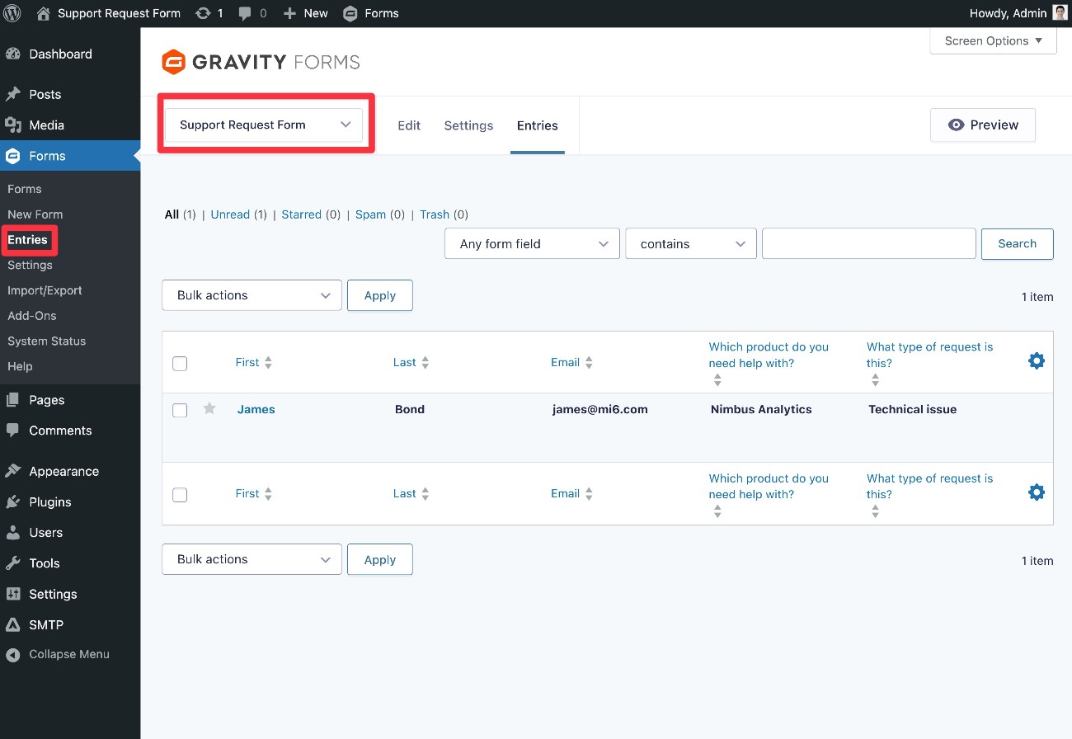The width and height of the screenshot is (1072, 739).
Task: Check the select-all entries checkbox
Action: [x=180, y=363]
